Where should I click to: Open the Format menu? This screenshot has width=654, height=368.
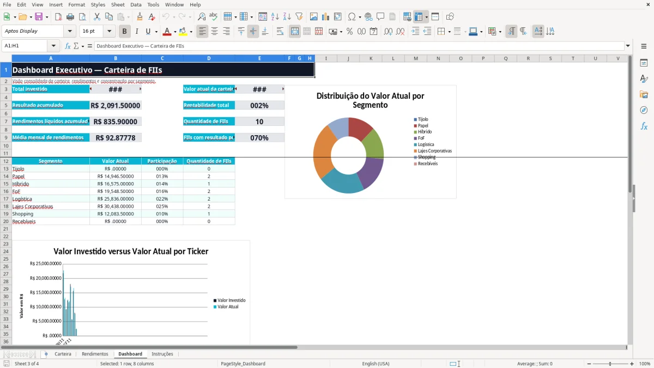[77, 4]
